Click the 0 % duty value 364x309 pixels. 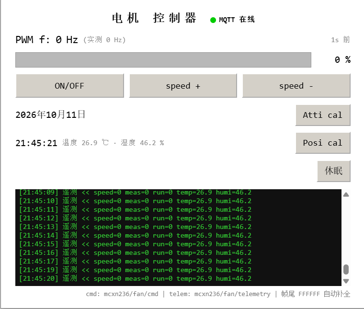pos(342,60)
